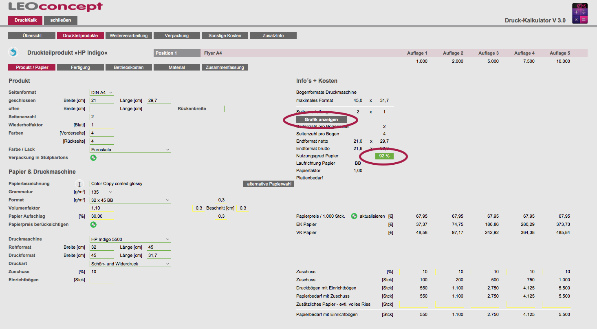Image resolution: width=597 pixels, height=329 pixels.
Task: Toggle Verpackung in Stülpkartons green switch
Action: pyautogui.click(x=93, y=158)
